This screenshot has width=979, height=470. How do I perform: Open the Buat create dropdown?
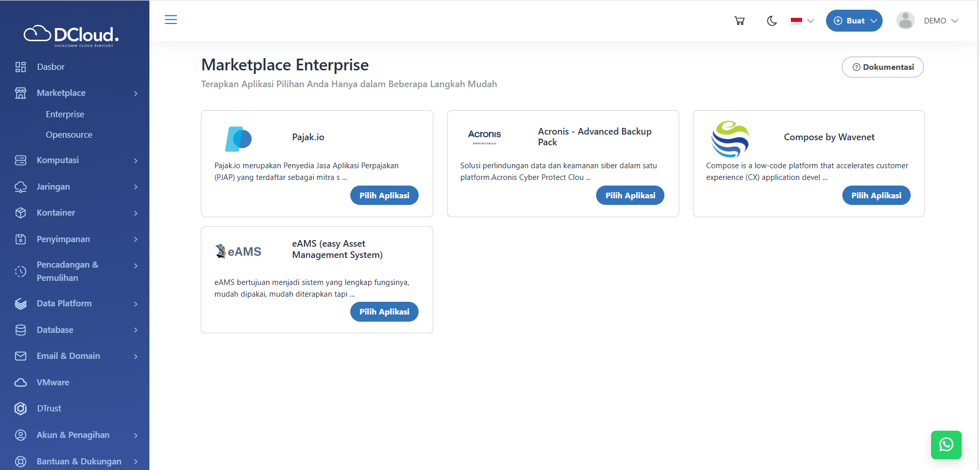854,21
